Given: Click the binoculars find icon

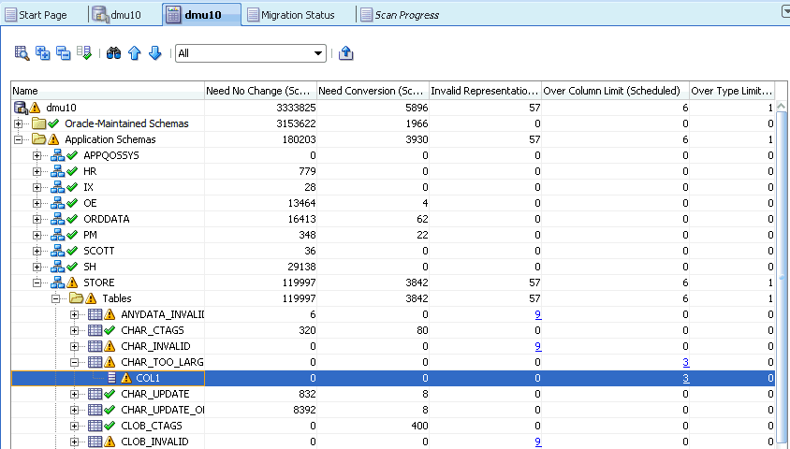Looking at the screenshot, I should [x=113, y=53].
